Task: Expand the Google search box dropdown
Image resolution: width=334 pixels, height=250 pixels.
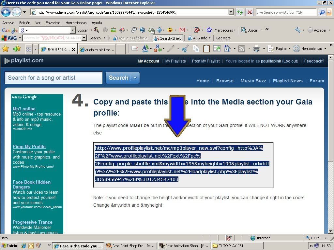Action: [73, 30]
